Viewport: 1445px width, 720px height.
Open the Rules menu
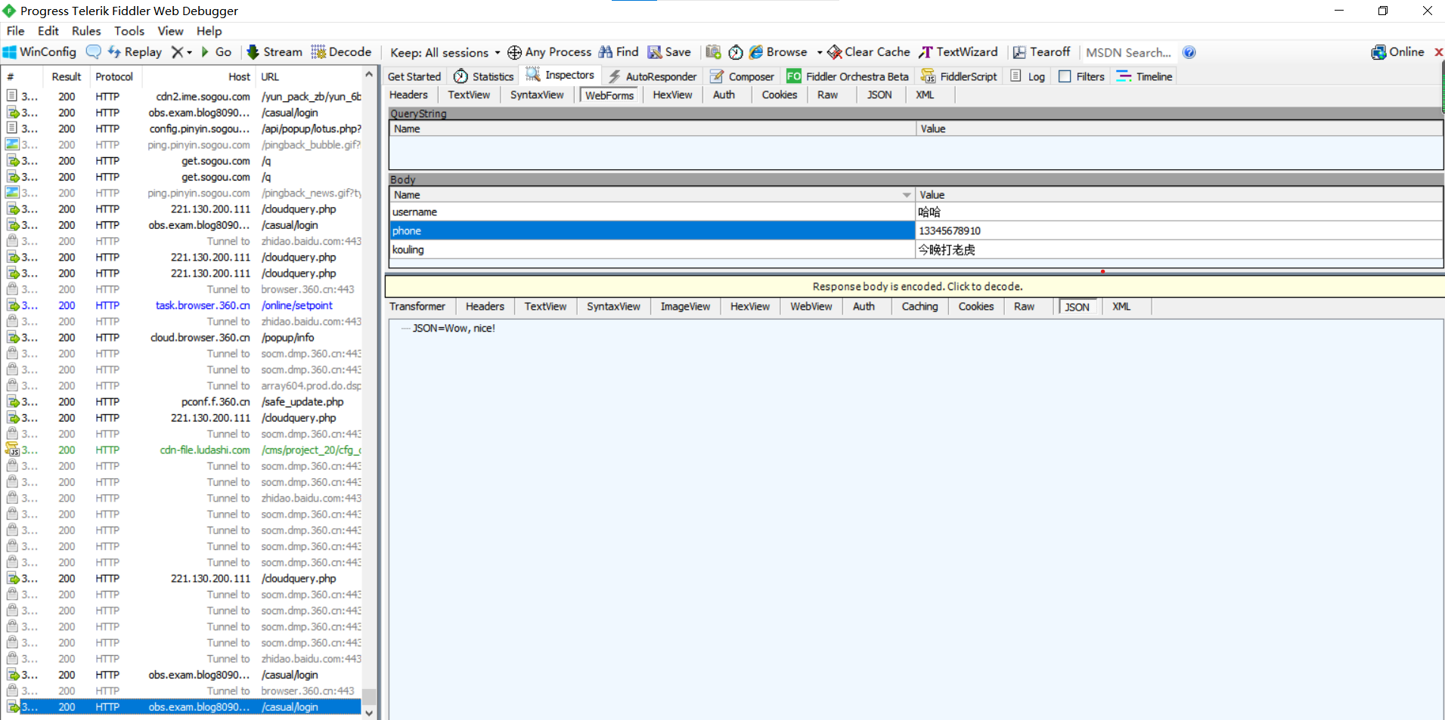click(86, 31)
